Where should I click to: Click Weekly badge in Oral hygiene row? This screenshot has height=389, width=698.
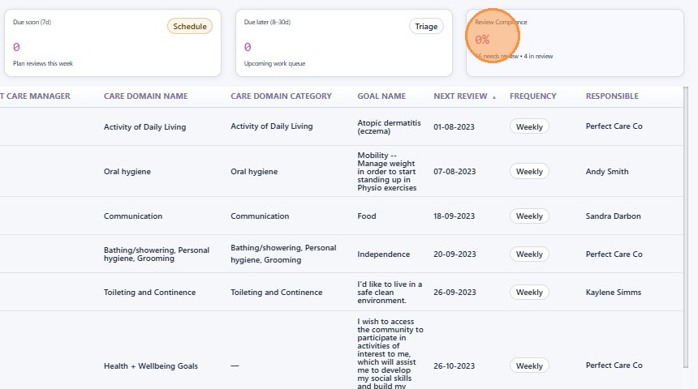pos(529,172)
